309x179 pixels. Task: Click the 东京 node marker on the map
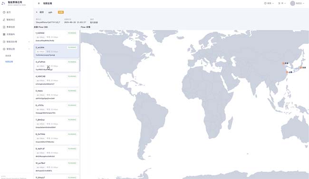301,67
